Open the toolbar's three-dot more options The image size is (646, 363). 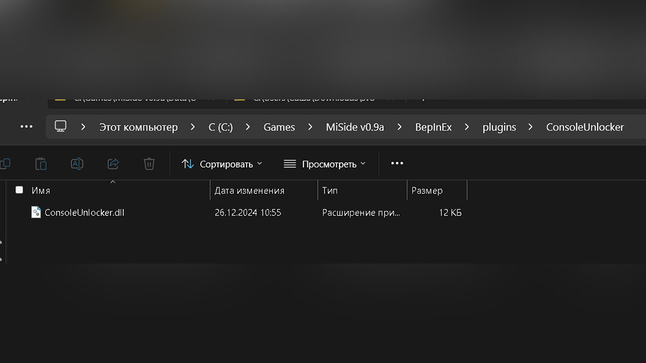397,163
